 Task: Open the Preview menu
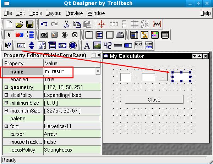(74, 13)
